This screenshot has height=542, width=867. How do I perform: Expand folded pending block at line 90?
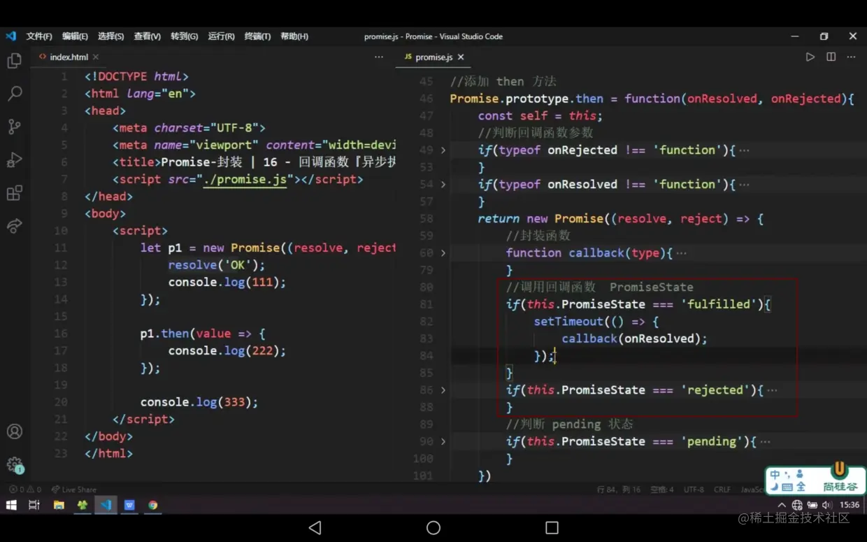[443, 442]
